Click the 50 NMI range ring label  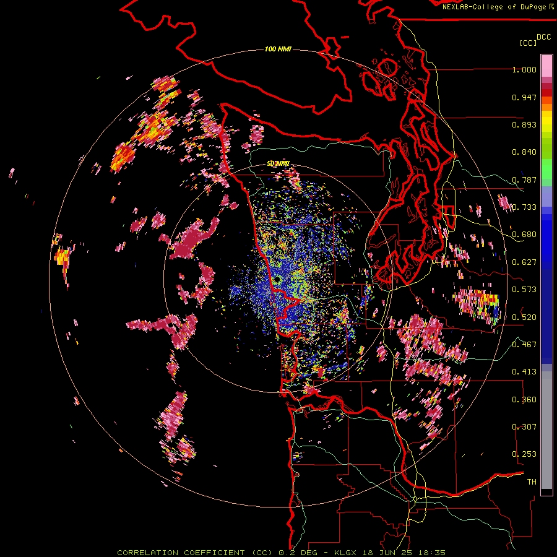[x=278, y=163]
